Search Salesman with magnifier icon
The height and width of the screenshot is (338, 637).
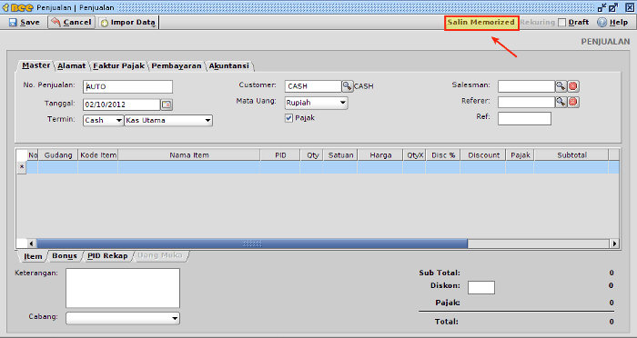tap(561, 86)
